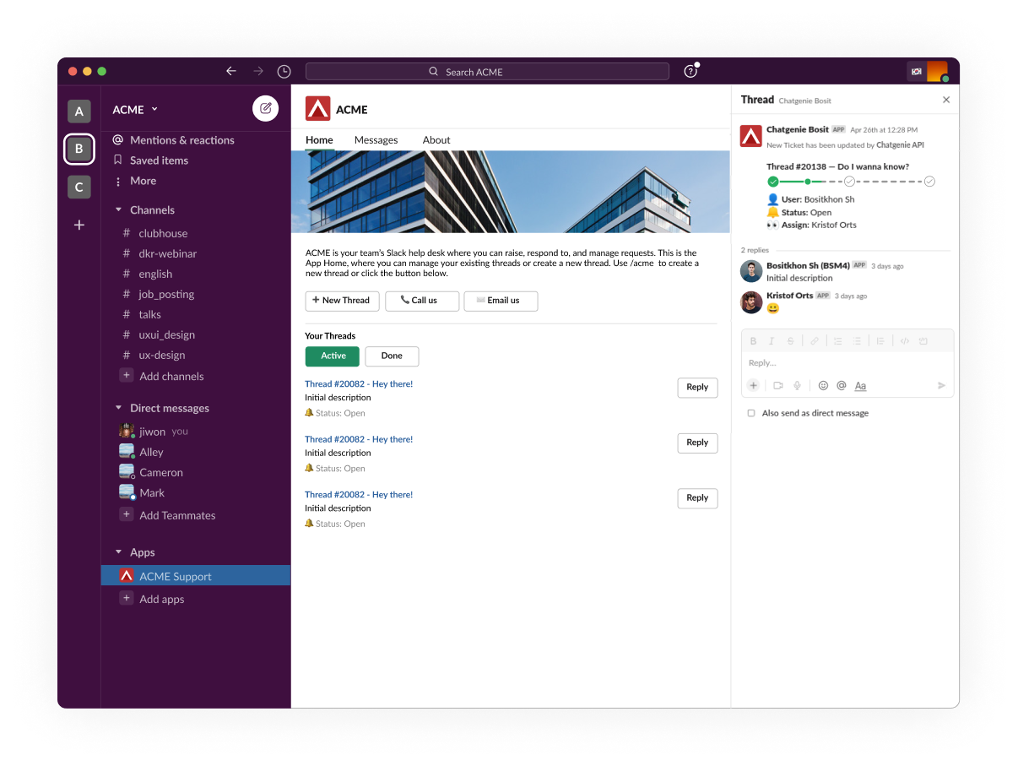The image size is (1018, 766).
Task: Click the Email us button
Action: [x=501, y=301]
